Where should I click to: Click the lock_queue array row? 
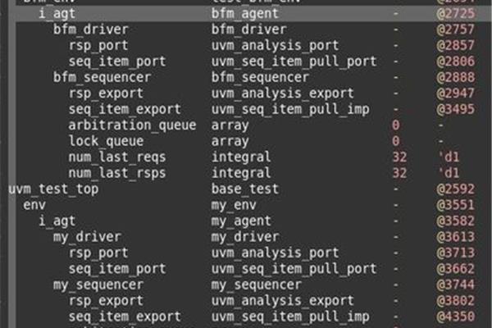click(x=253, y=141)
